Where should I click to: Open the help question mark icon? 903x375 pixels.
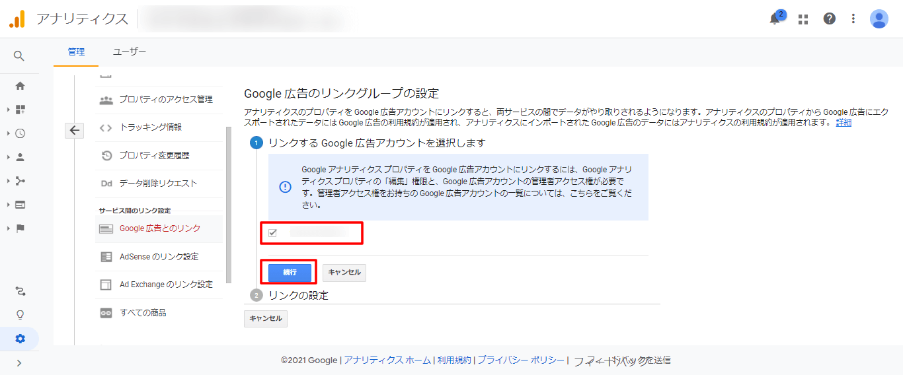click(x=830, y=18)
